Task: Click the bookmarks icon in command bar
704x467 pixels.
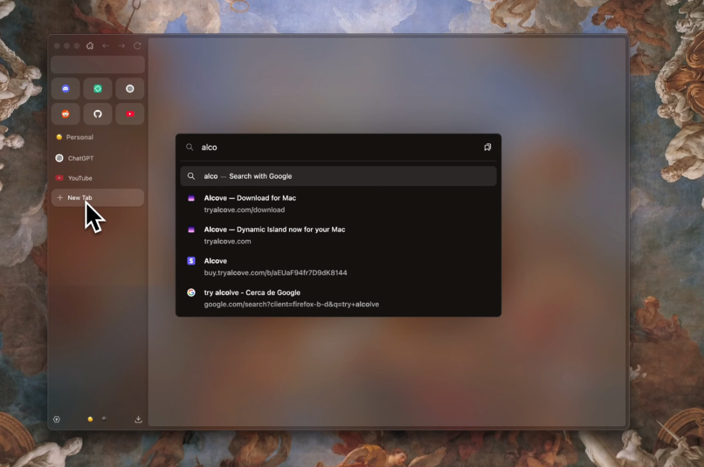Action: [x=488, y=147]
